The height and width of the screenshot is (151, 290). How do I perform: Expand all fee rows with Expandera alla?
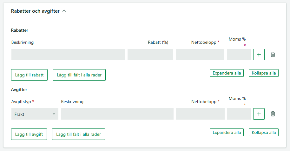tap(227, 132)
